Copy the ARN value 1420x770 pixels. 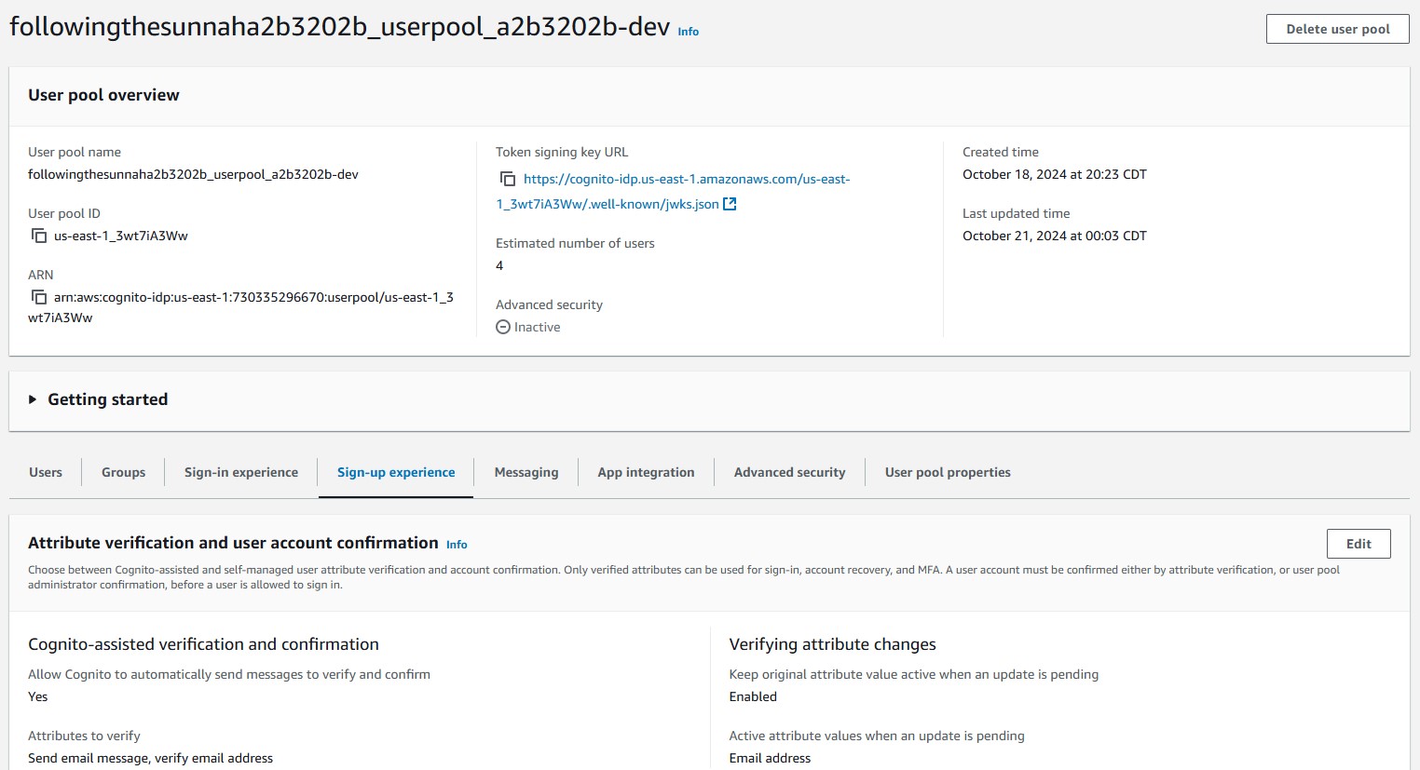39,297
